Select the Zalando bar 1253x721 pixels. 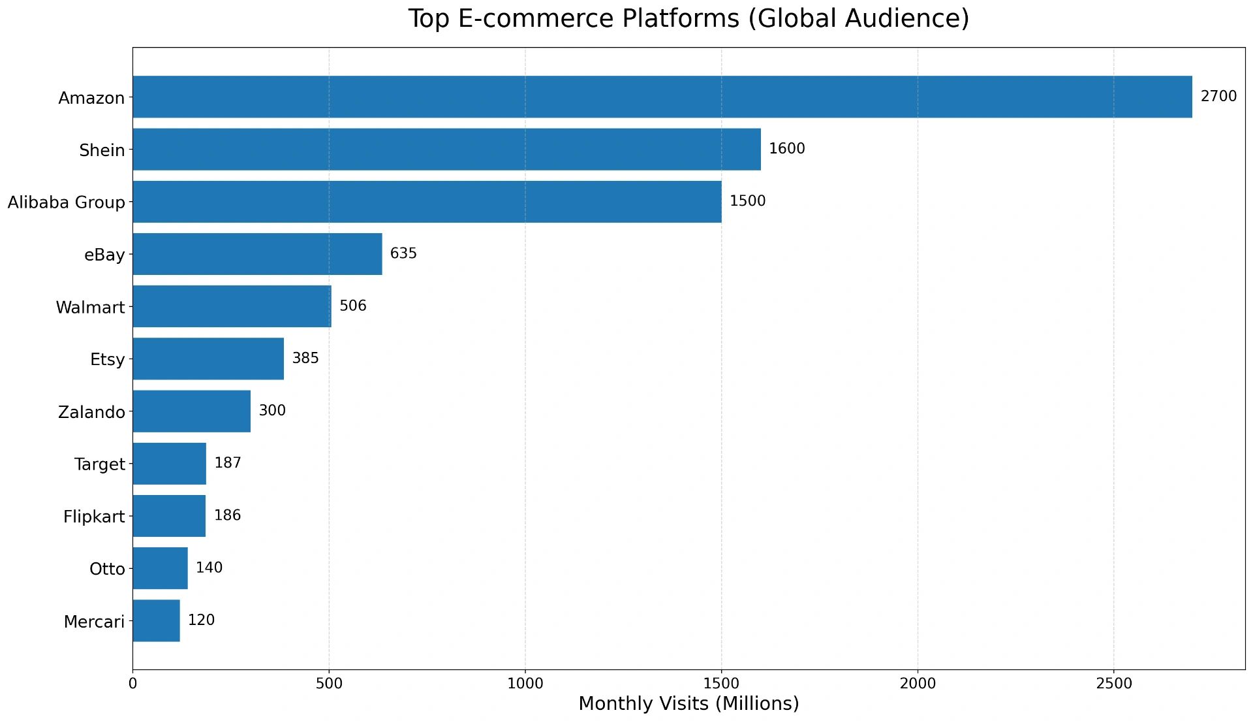coord(192,411)
